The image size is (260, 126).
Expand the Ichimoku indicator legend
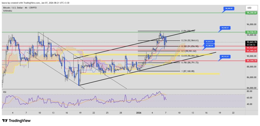pos(8,11)
